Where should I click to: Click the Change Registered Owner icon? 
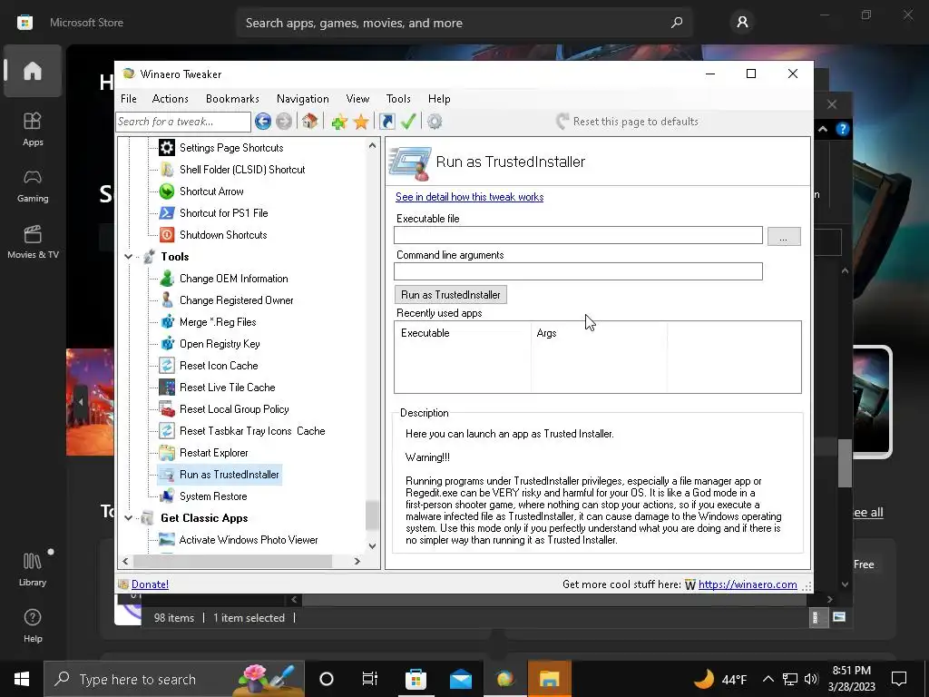[167, 299]
